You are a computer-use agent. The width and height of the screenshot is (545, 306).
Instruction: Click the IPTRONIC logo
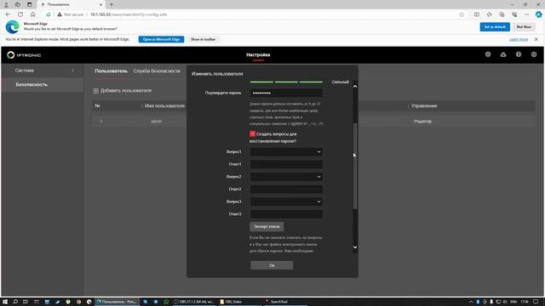click(24, 54)
